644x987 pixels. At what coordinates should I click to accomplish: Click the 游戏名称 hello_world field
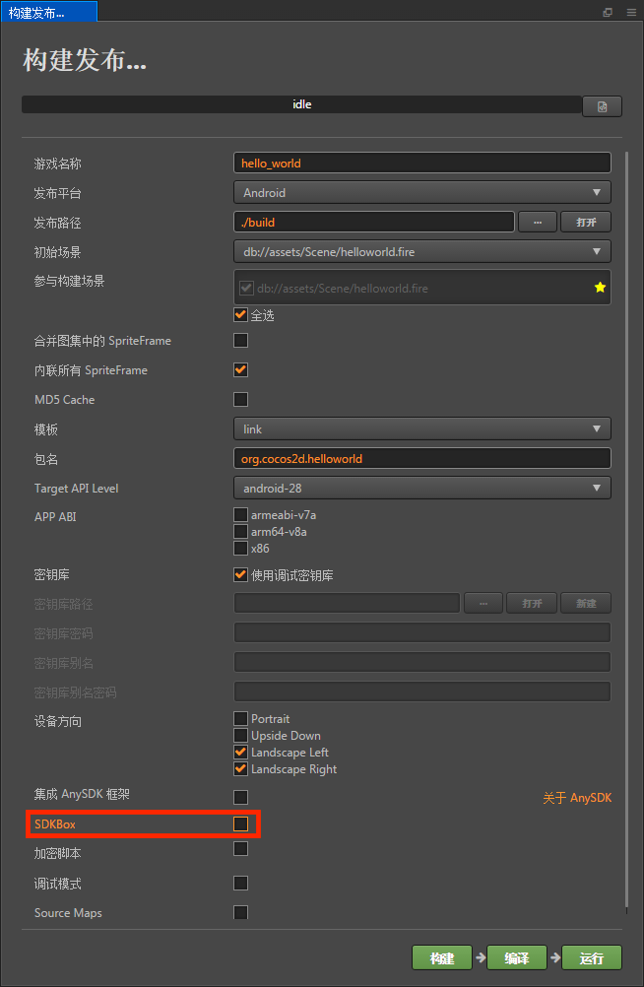point(422,164)
